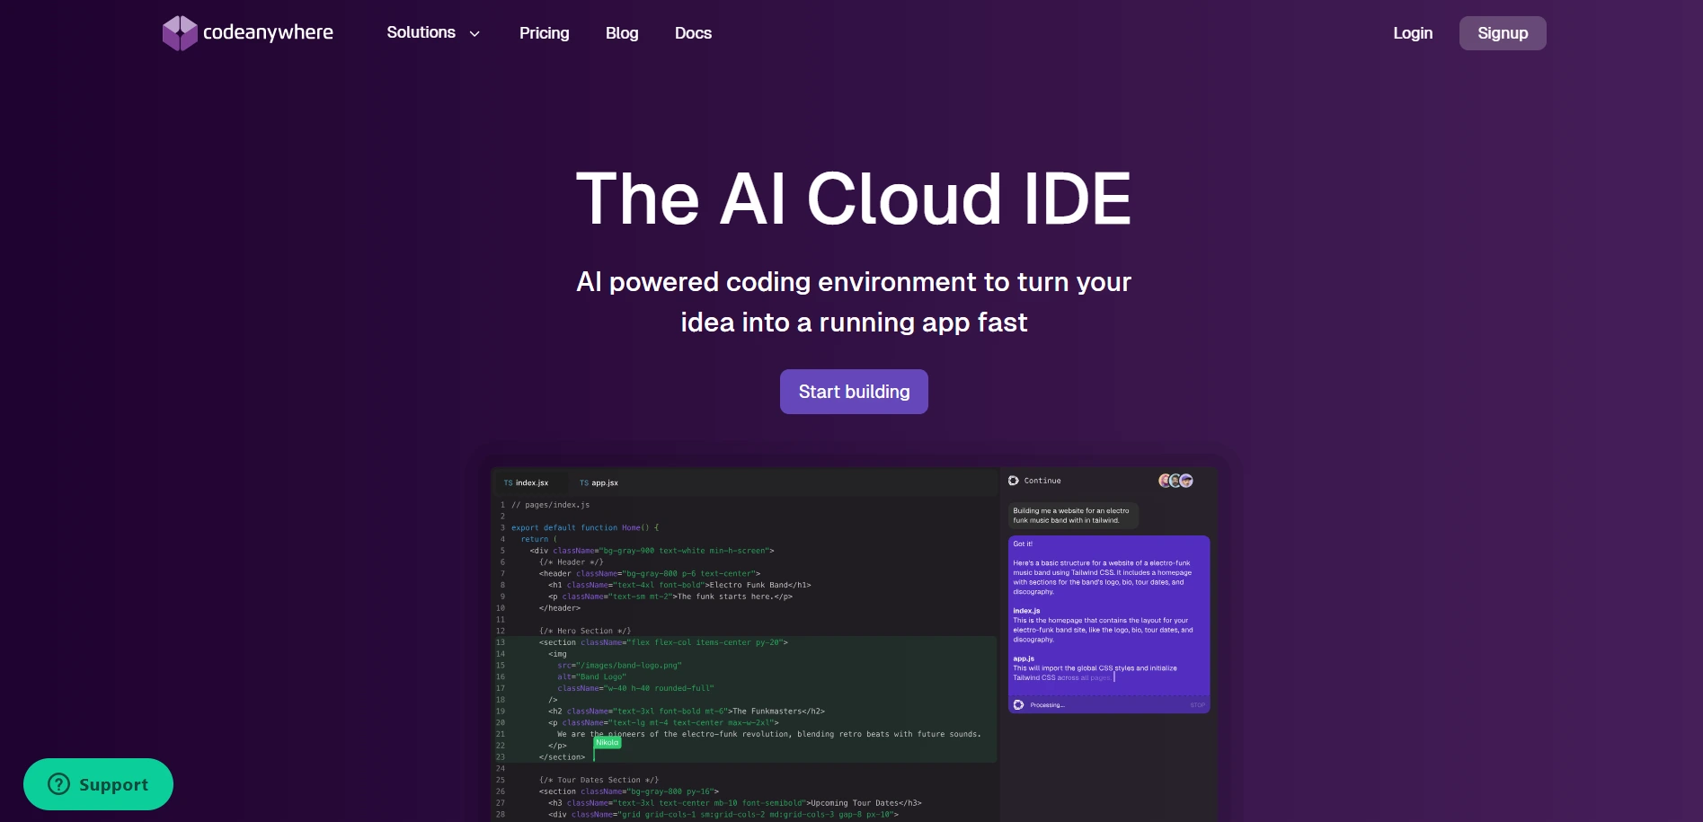
Task: Open the Blog page from the navbar
Action: tap(621, 32)
